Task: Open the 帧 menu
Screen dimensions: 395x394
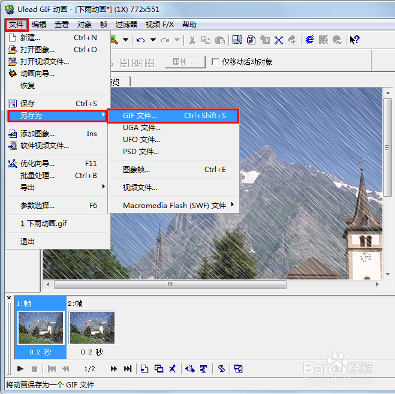Action: click(104, 25)
